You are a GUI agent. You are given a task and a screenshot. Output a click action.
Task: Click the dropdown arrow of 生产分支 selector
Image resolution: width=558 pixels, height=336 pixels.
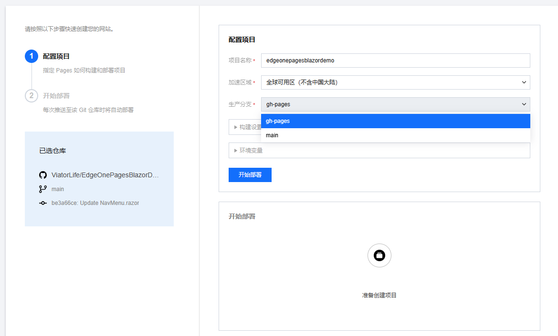[524, 104]
